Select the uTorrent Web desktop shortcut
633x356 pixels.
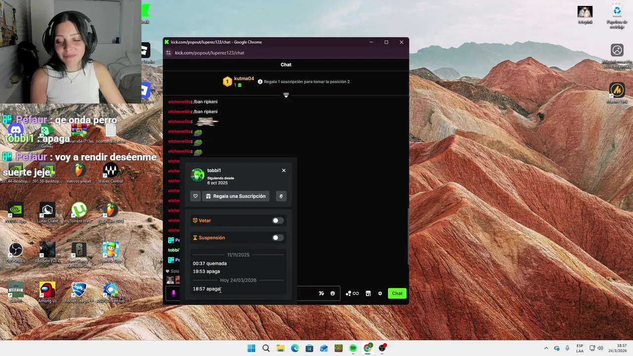[79, 213]
